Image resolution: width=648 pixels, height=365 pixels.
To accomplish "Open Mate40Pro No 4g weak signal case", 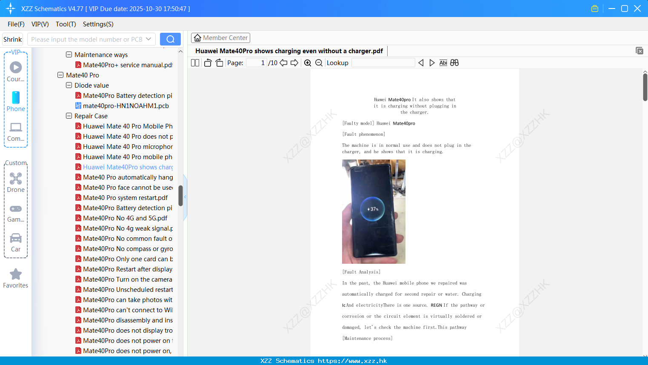I will 124,228.
